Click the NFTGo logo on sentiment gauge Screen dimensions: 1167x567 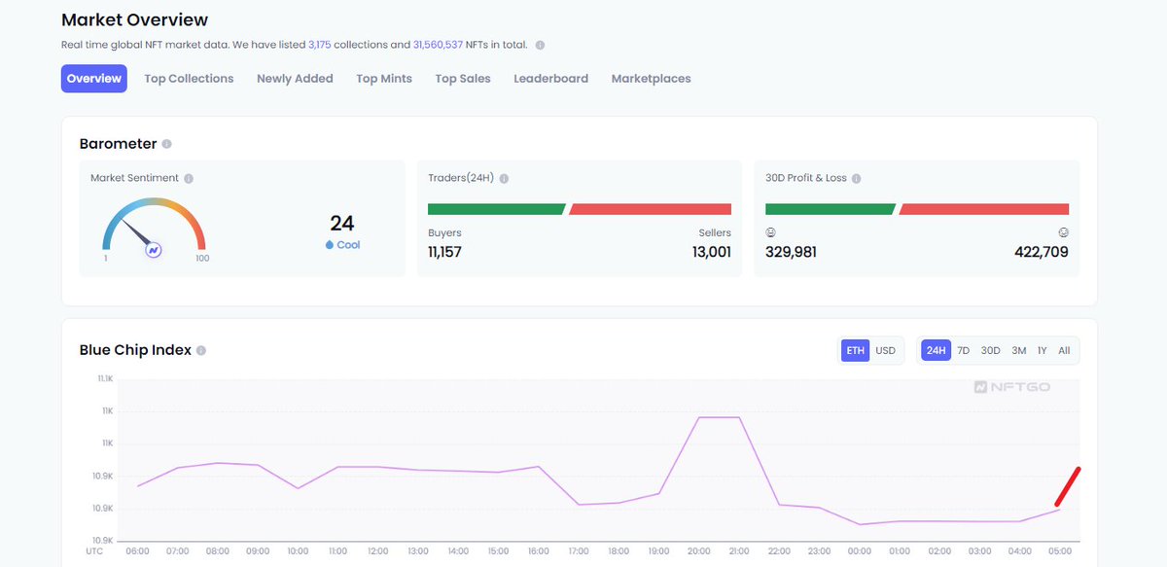(154, 250)
